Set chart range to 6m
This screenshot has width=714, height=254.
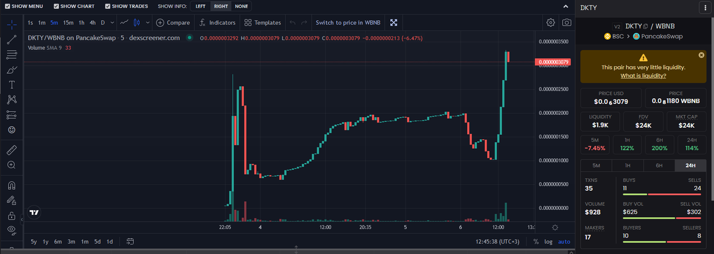point(58,242)
